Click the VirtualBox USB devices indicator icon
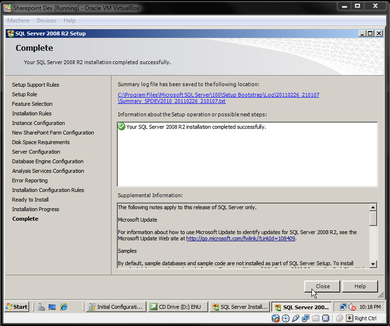The height and width of the screenshot is (326, 390). [x=295, y=318]
